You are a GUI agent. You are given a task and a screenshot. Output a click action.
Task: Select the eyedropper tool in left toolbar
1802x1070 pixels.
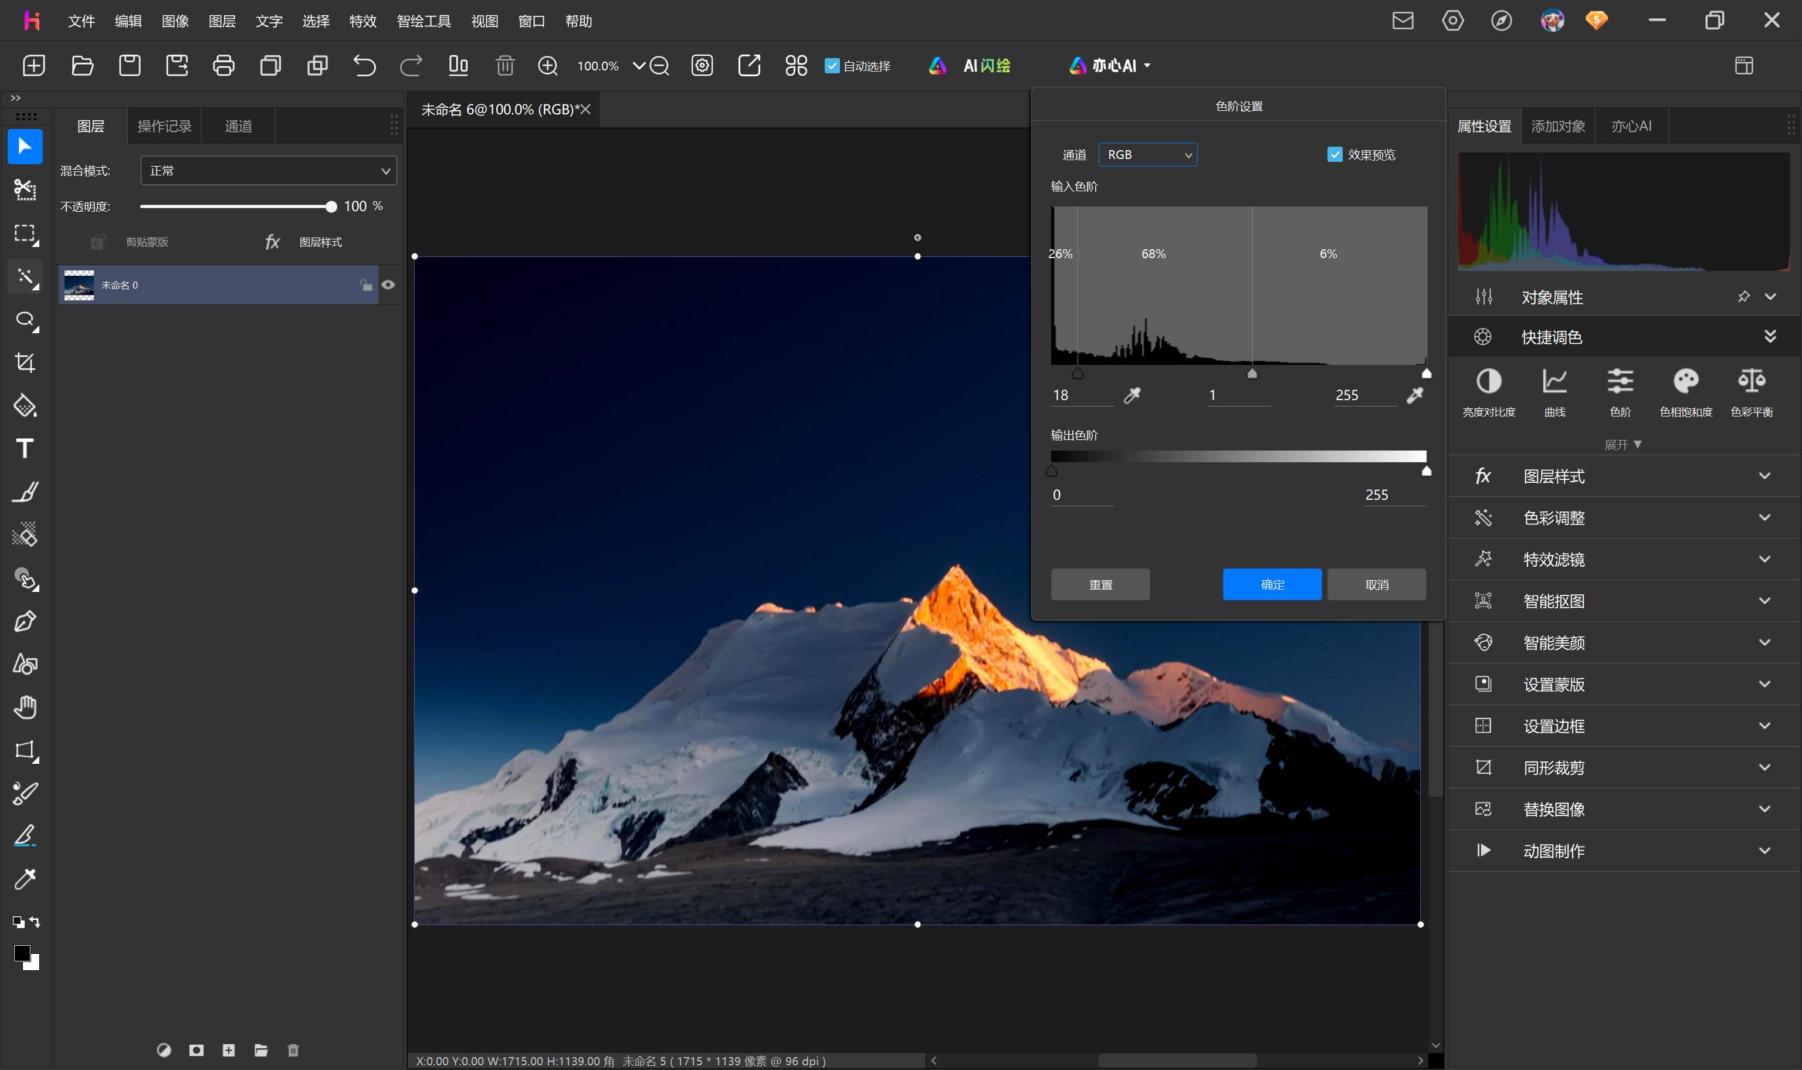(x=25, y=879)
